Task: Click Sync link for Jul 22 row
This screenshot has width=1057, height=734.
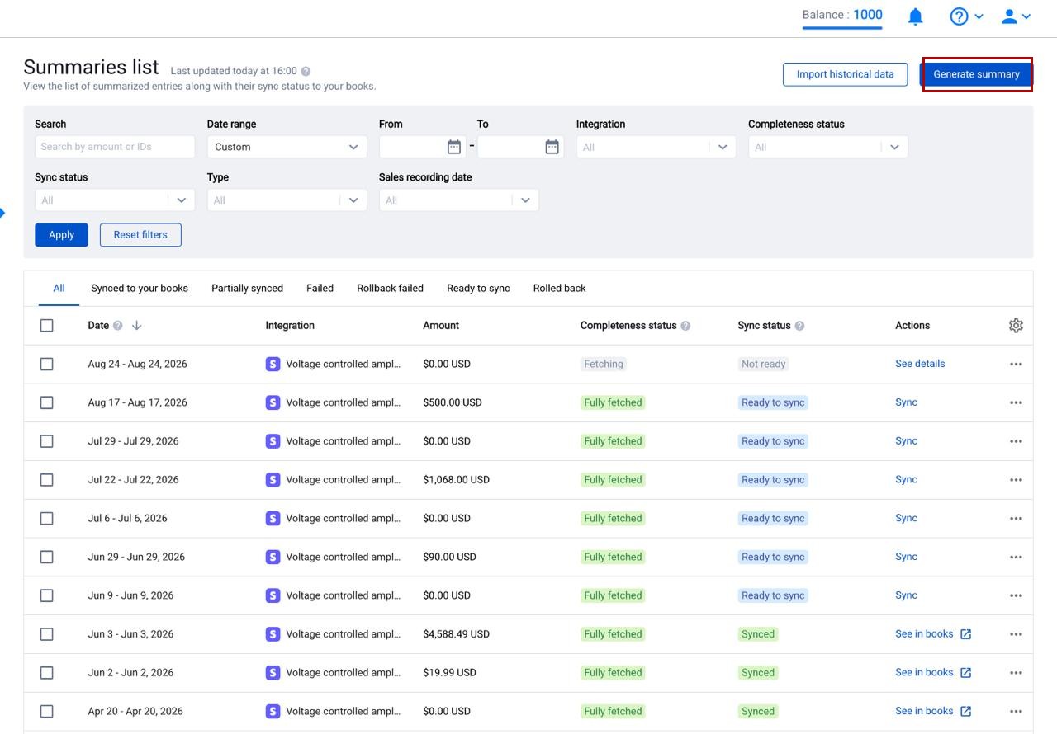Action: (x=906, y=480)
